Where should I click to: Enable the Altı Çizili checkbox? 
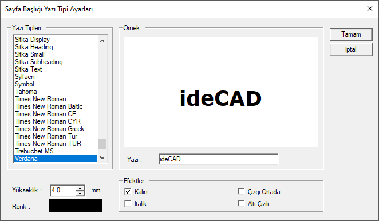pyautogui.click(x=241, y=203)
